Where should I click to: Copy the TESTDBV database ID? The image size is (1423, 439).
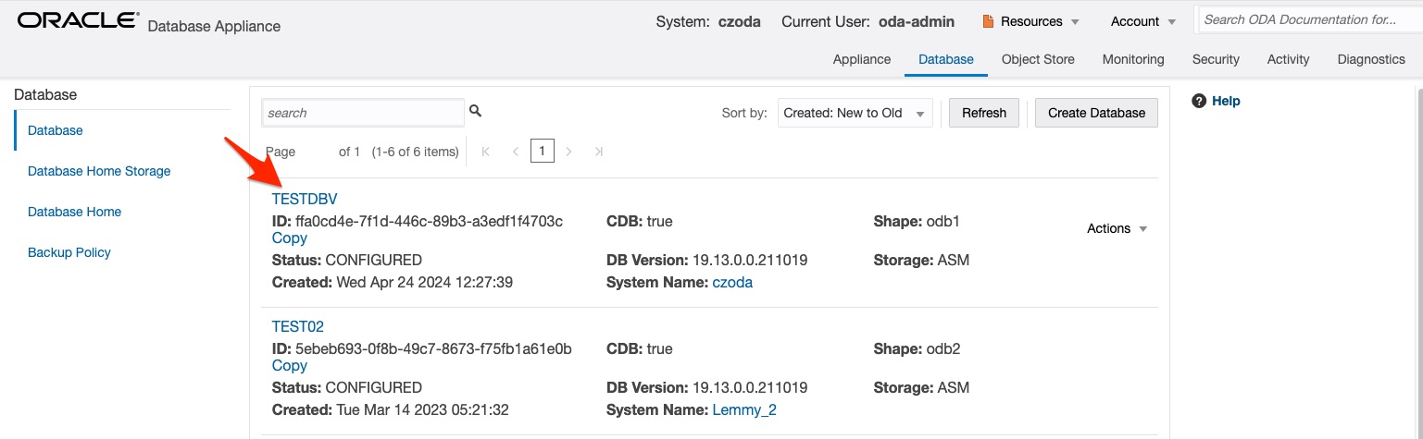coord(290,238)
